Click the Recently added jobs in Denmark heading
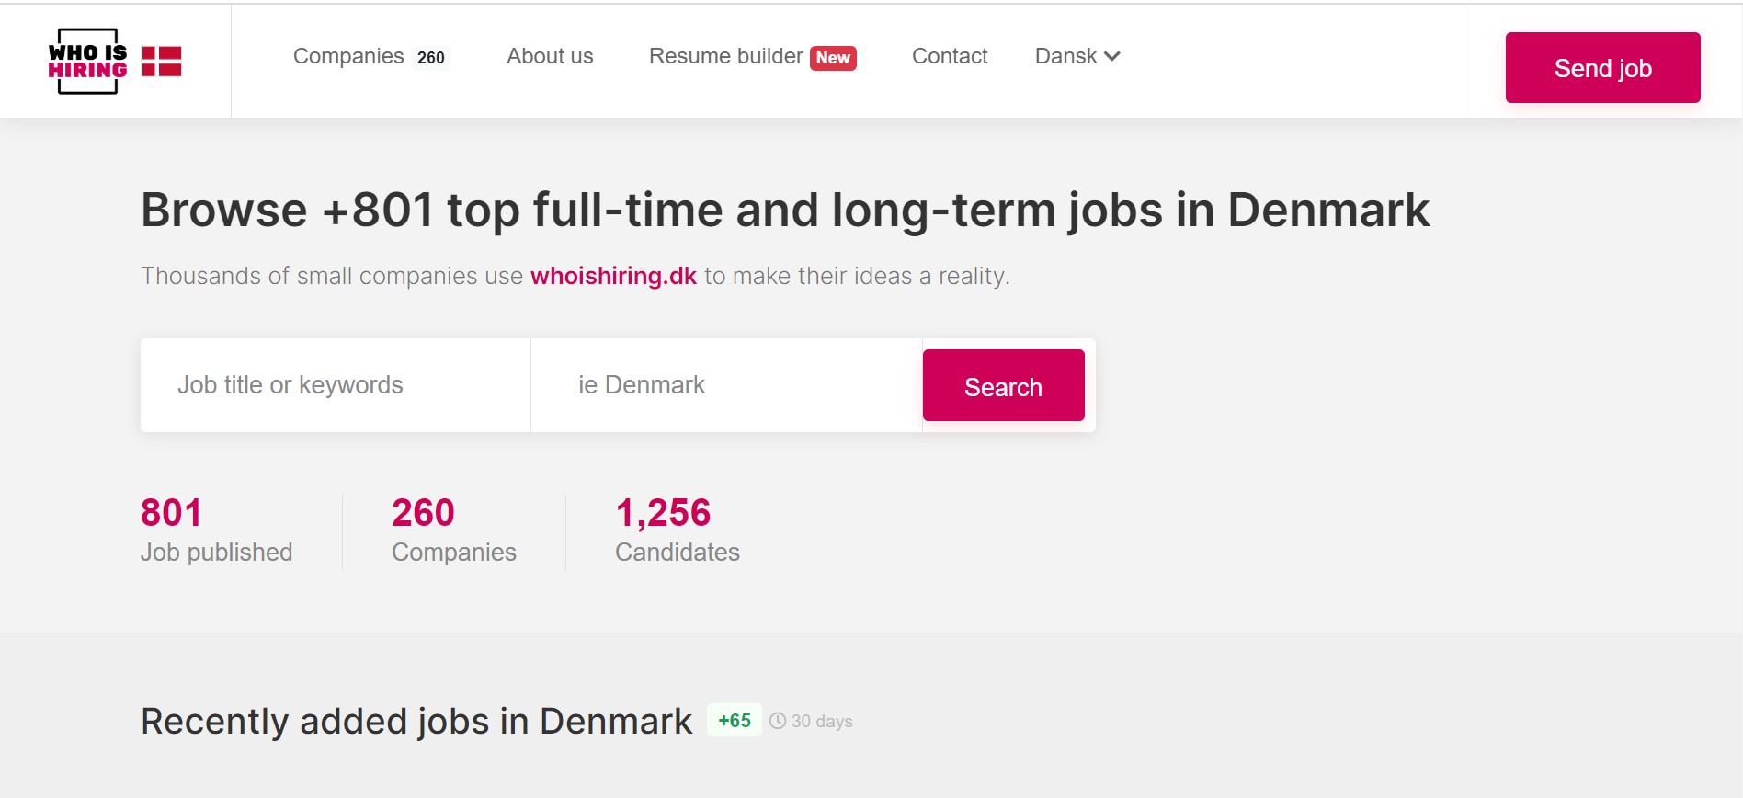The height and width of the screenshot is (798, 1743). [x=416, y=722]
